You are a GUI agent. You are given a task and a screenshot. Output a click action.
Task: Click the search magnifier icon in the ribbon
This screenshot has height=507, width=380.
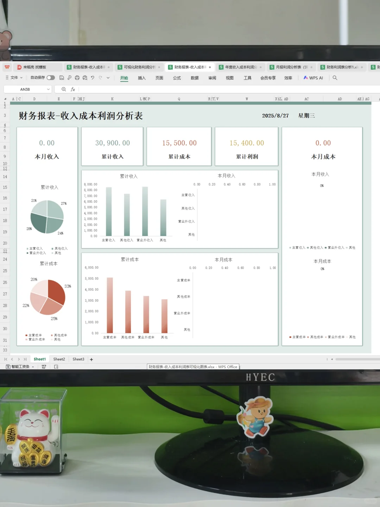point(335,78)
